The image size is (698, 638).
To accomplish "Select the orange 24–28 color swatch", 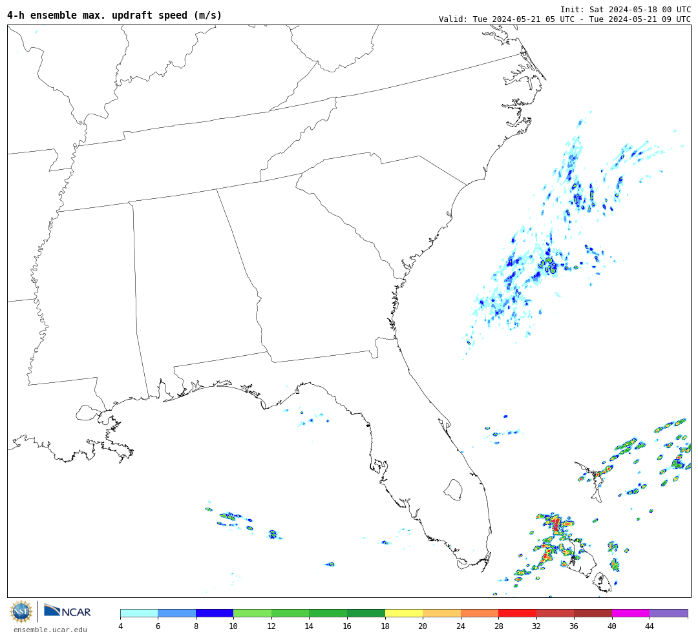I will coord(480,613).
